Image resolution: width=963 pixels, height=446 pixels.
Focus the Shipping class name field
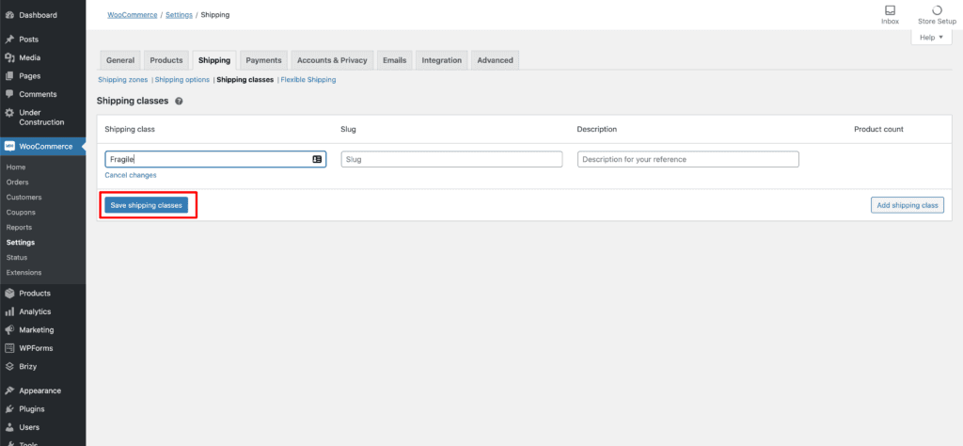(x=215, y=159)
